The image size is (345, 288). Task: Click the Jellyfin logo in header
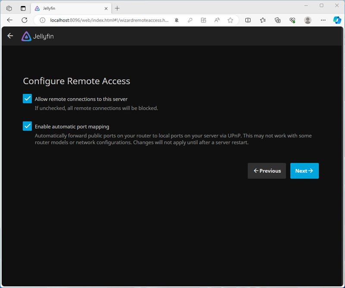[38, 36]
